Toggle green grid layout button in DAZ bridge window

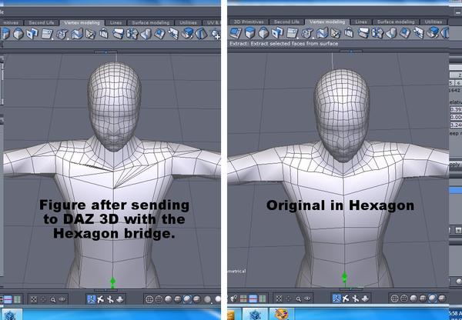coord(18,300)
